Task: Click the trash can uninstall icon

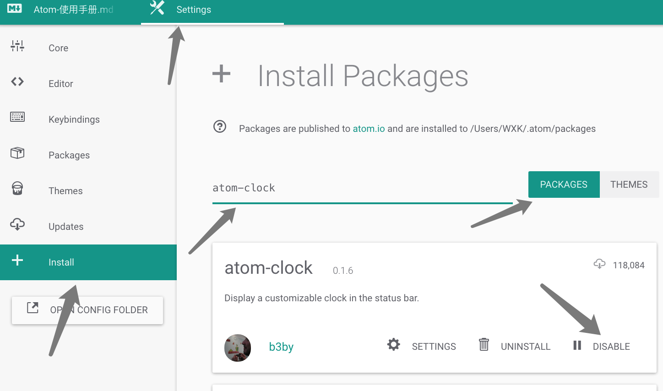Action: 484,344
